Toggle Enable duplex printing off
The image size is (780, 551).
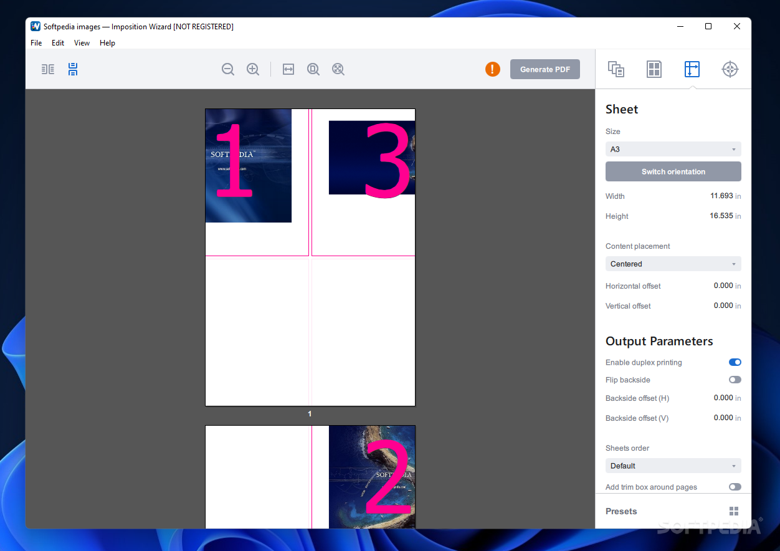[735, 362]
